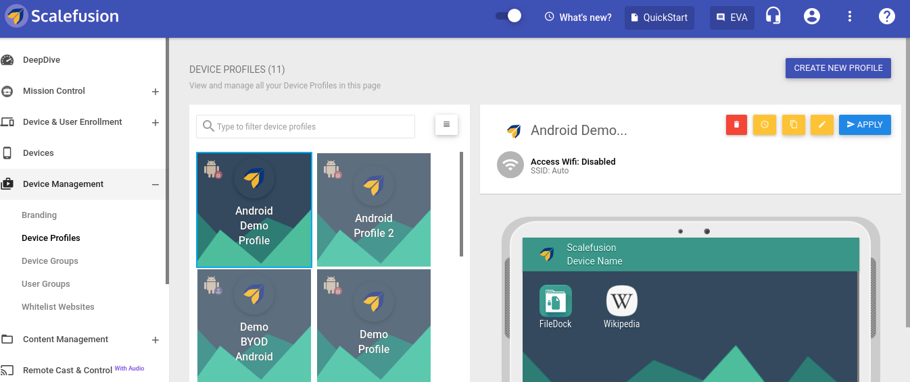Click the Content Management folder icon
The height and width of the screenshot is (382, 910).
point(7,339)
